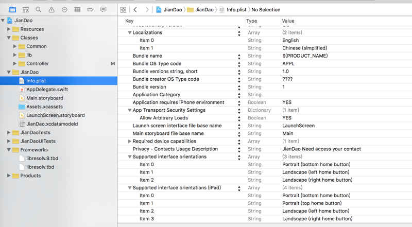Open the Project navigator folder icon
The width and height of the screenshot is (412, 227).
(x=12, y=10)
